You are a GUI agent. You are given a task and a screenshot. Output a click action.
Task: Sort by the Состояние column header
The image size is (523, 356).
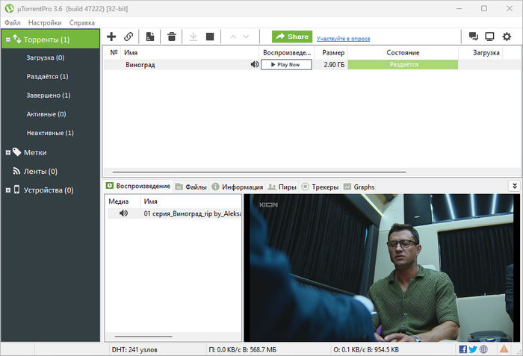pos(403,52)
